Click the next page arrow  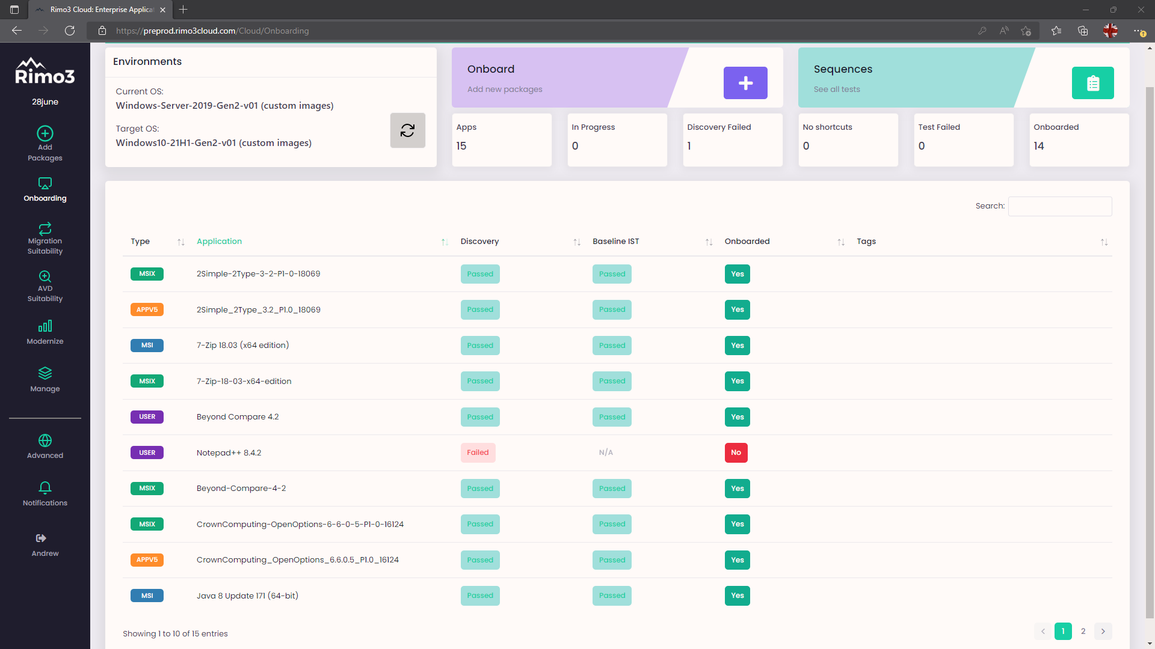click(x=1103, y=631)
